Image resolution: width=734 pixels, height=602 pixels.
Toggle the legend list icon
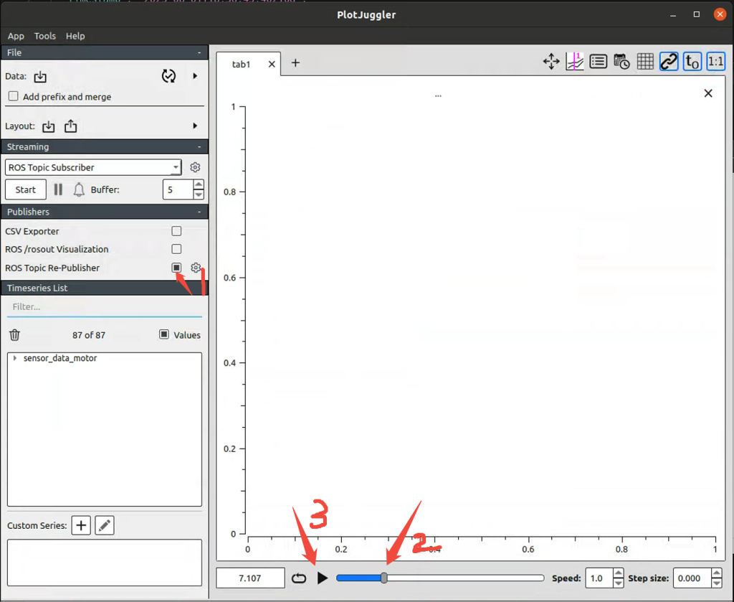599,62
